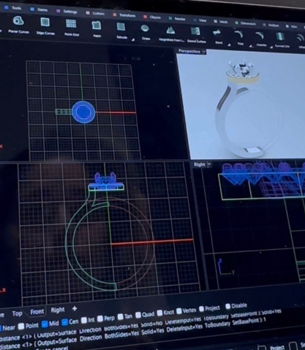Choose the Point Grid surface tool
The height and width of the screenshot is (350, 305).
click(x=71, y=24)
